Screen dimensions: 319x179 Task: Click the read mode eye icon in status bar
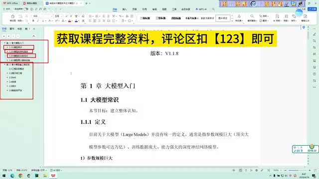click(x=234, y=170)
